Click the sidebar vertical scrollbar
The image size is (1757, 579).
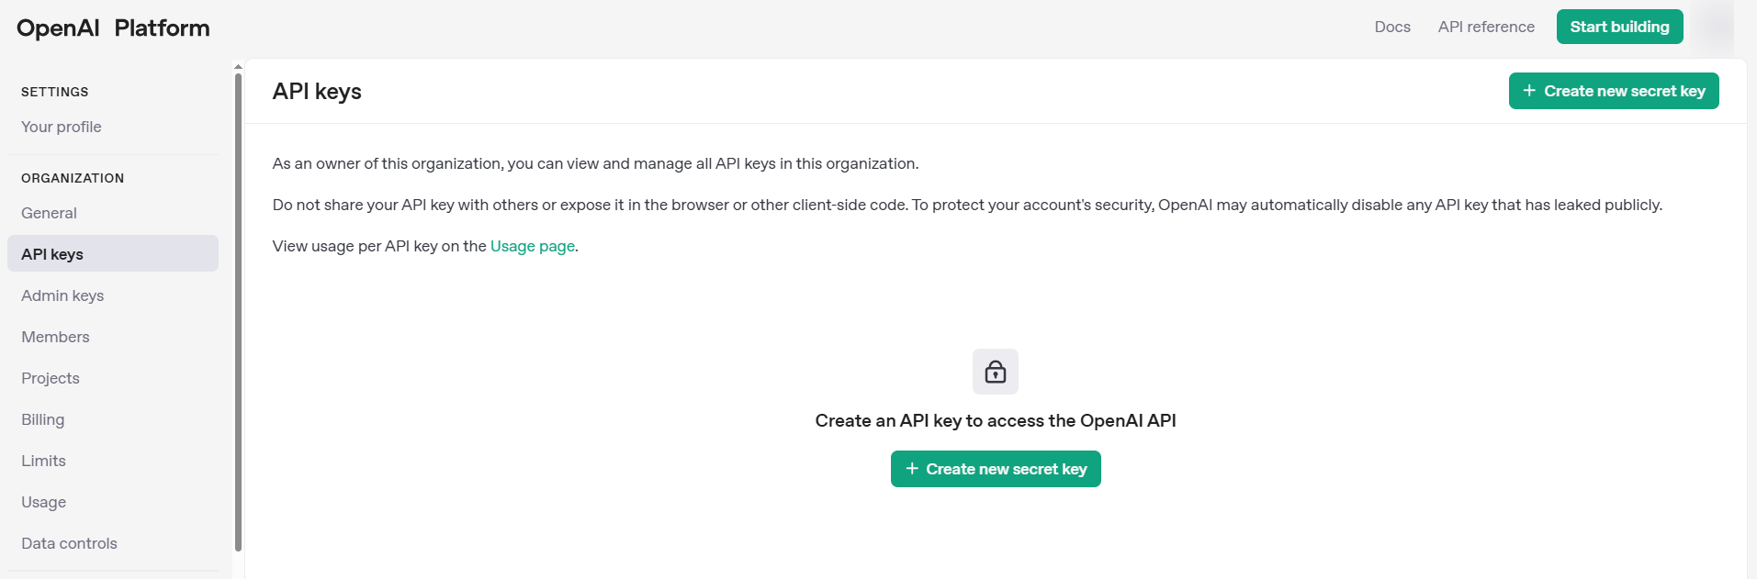238,312
